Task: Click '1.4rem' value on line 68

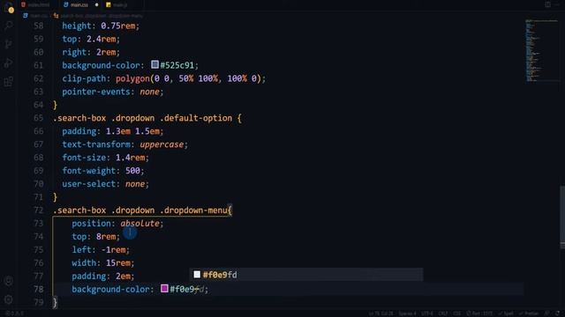Action: tap(130, 158)
